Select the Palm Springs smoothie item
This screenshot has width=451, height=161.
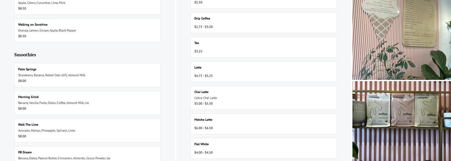point(87,75)
